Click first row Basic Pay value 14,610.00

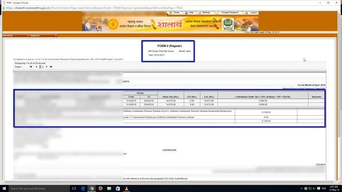tap(170, 101)
